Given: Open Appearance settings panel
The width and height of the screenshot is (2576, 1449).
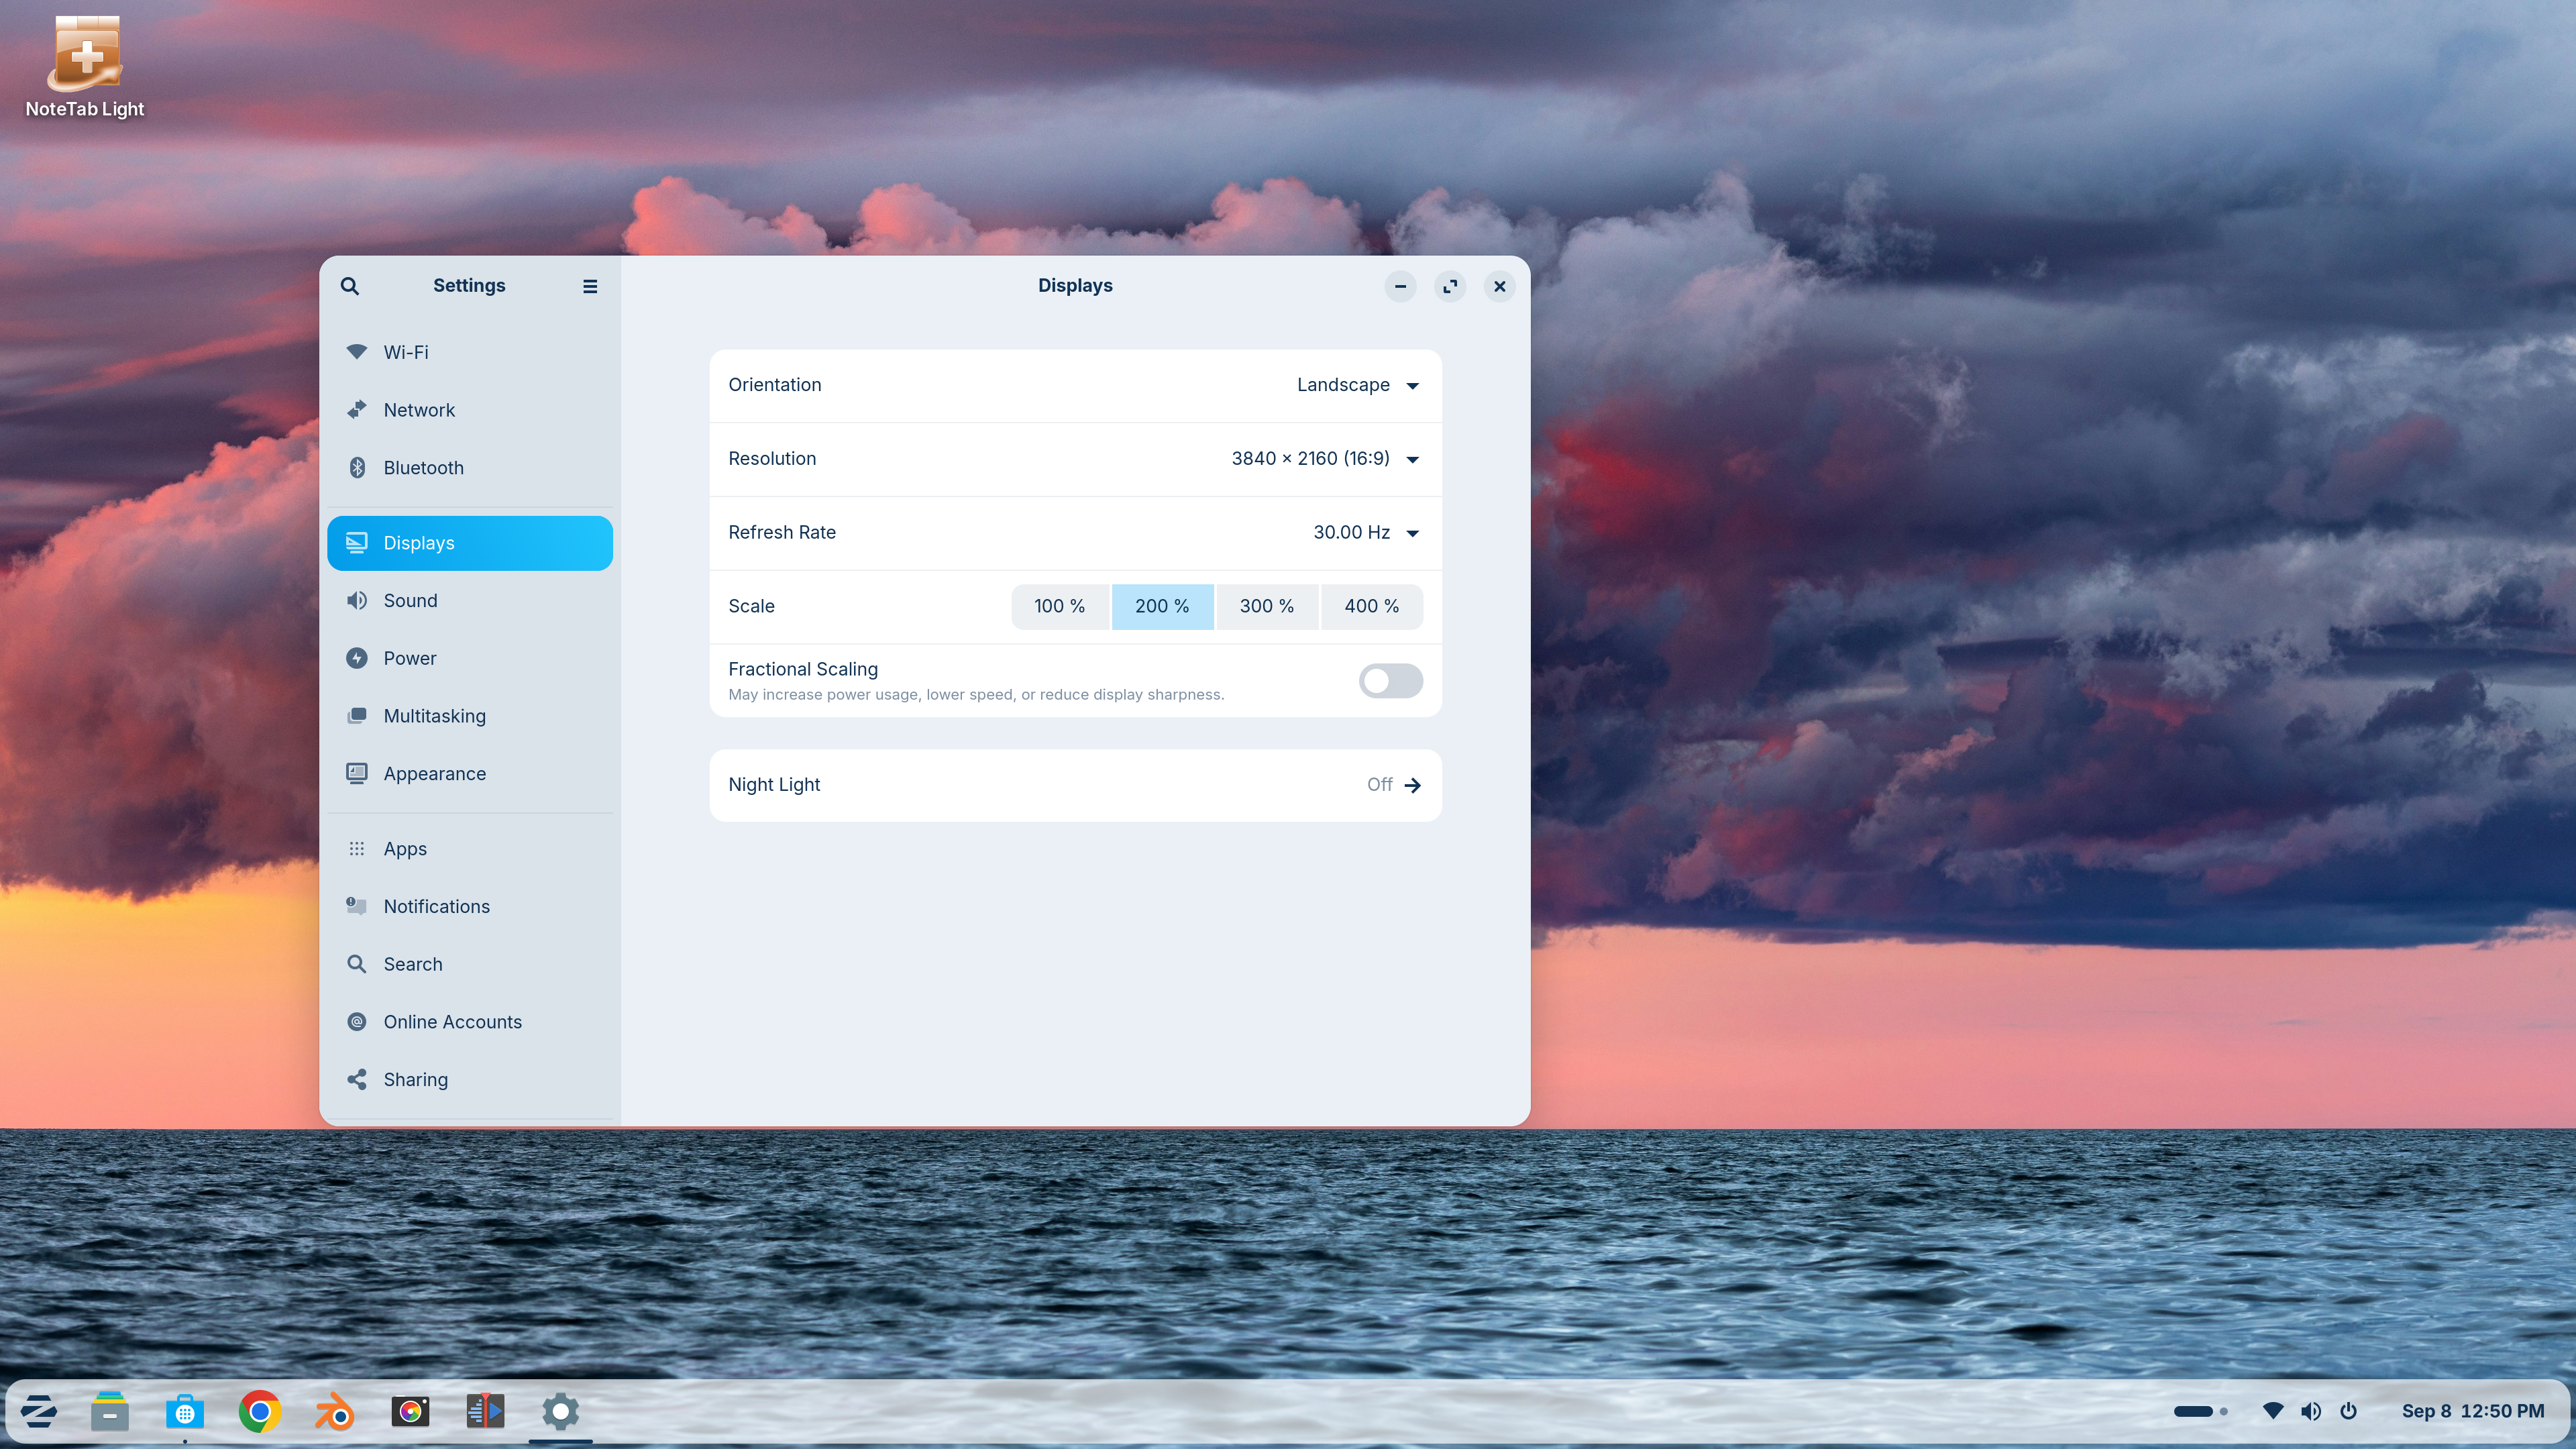Looking at the screenshot, I should pyautogui.click(x=470, y=774).
